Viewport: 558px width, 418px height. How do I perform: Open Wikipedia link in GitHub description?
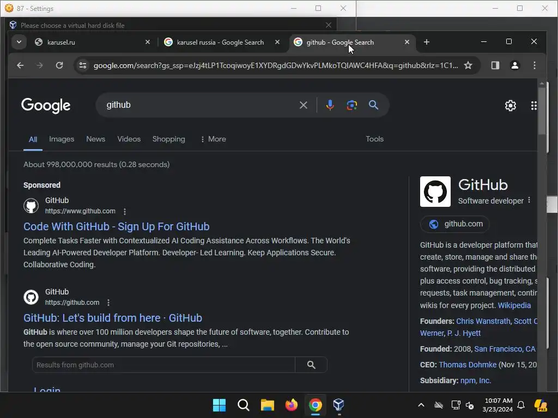point(514,305)
